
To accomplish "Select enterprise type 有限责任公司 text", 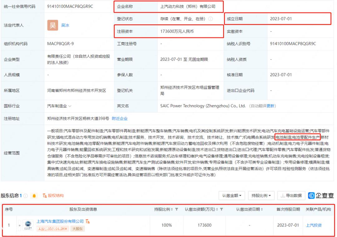I will 79,59.
